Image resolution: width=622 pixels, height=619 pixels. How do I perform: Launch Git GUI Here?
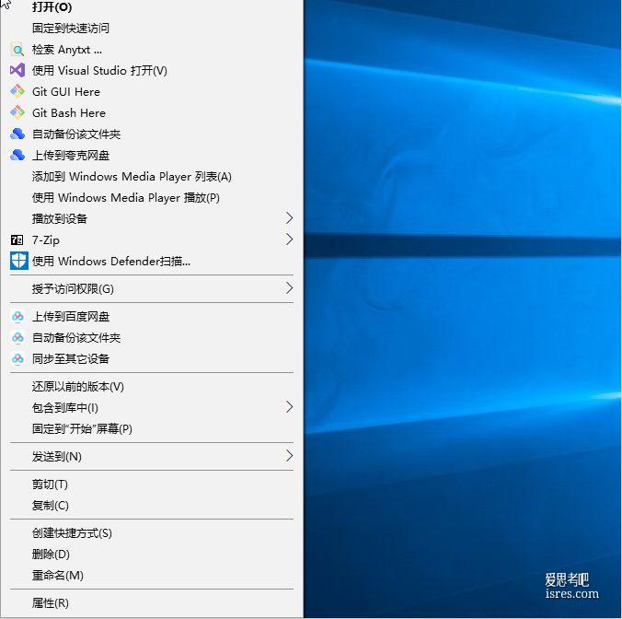pyautogui.click(x=152, y=92)
